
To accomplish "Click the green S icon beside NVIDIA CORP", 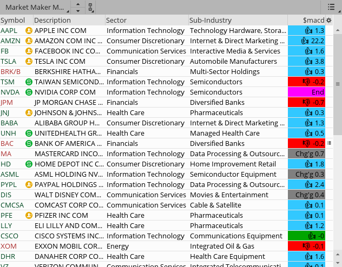I will 29,92.
